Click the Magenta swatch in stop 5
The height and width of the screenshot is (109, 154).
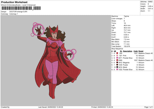tap(117, 62)
